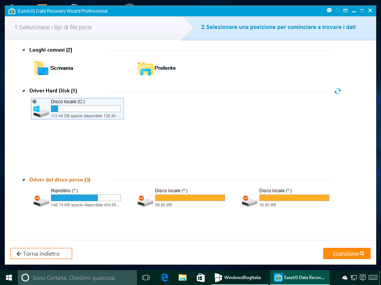
Task: Open the title bar dropdown menu icon
Action: coord(345,11)
